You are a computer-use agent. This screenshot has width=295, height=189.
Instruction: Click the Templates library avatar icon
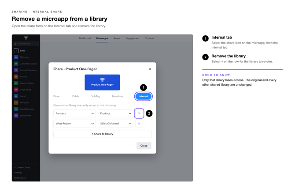(x=16, y=102)
